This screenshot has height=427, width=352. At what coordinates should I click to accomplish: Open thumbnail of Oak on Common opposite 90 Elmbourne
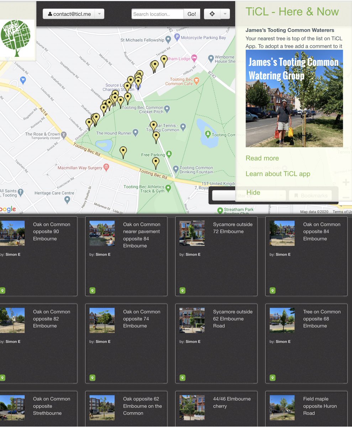(x=12, y=233)
